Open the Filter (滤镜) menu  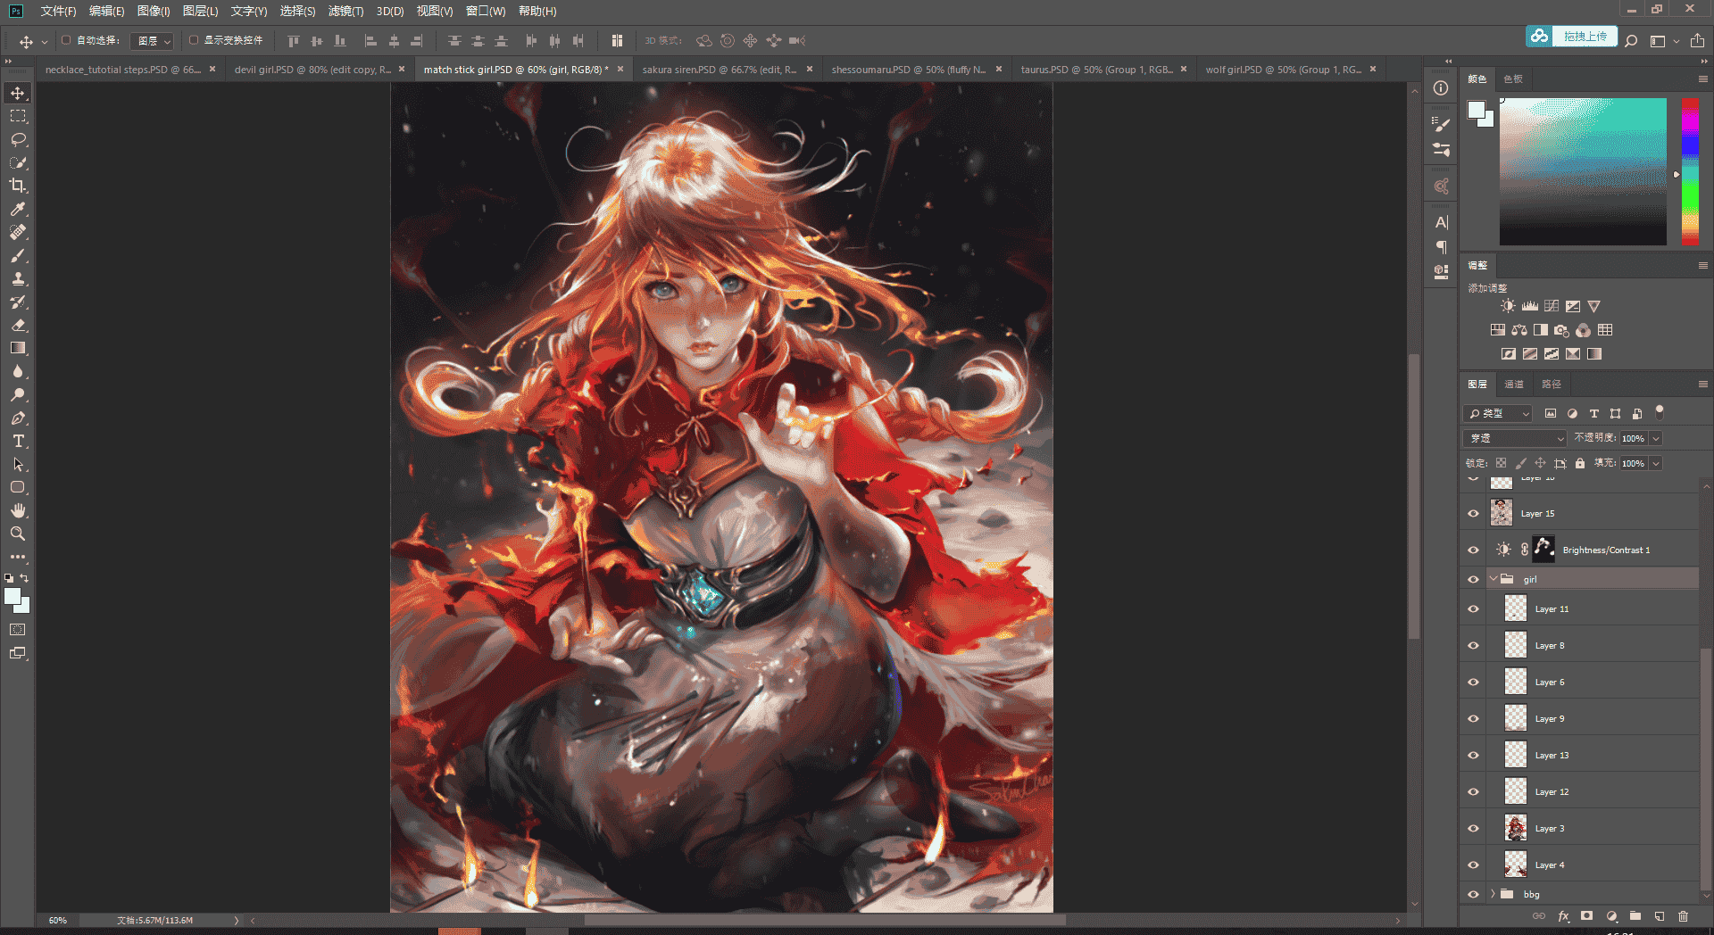click(345, 11)
